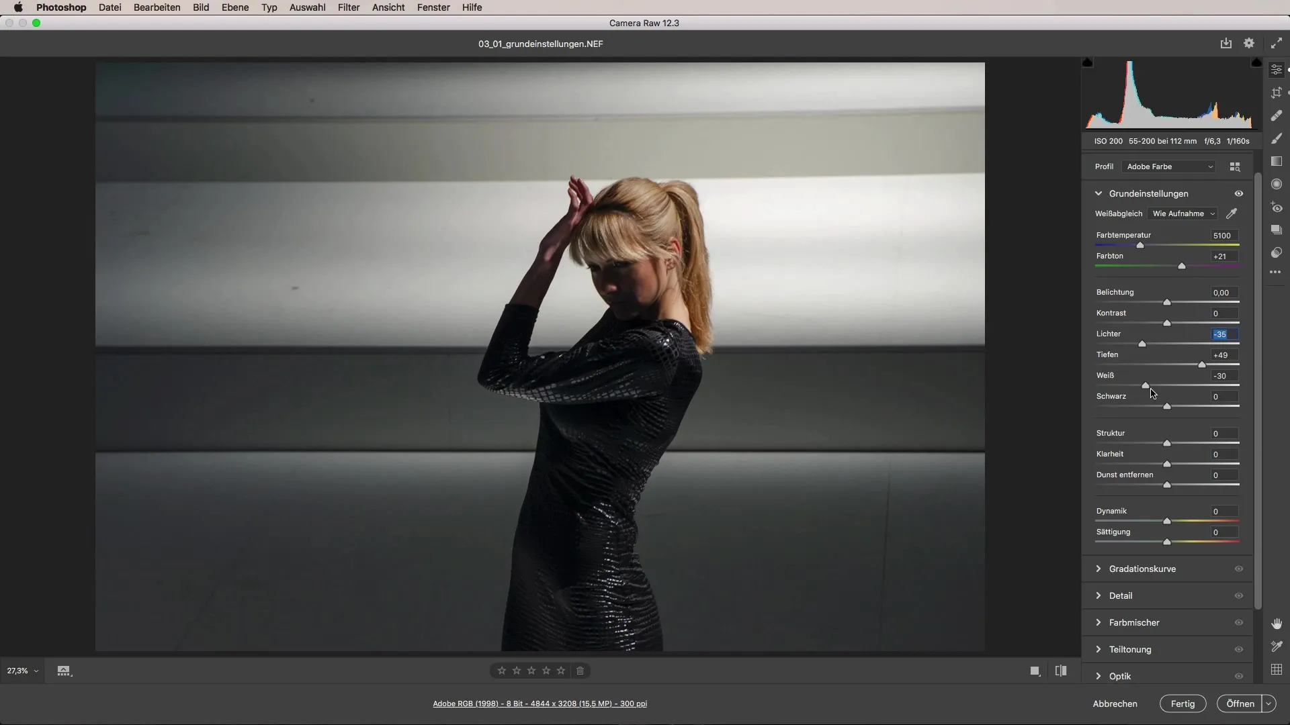Open the Ebene menu

pos(235,7)
